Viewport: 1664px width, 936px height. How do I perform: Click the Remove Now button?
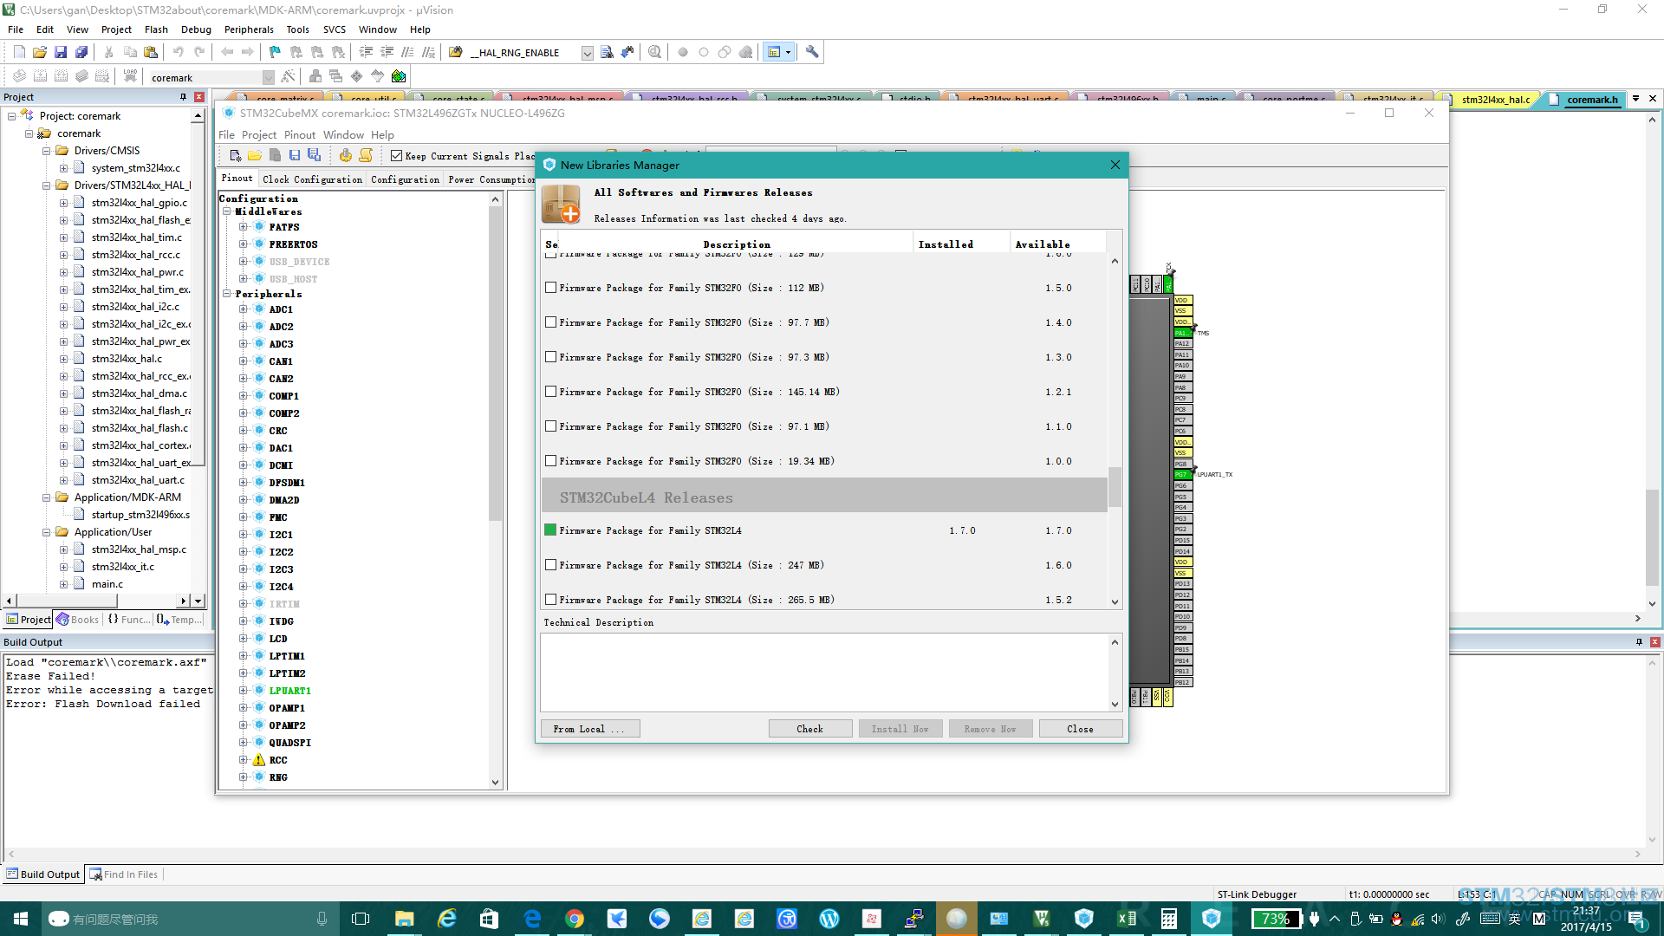coord(991,729)
